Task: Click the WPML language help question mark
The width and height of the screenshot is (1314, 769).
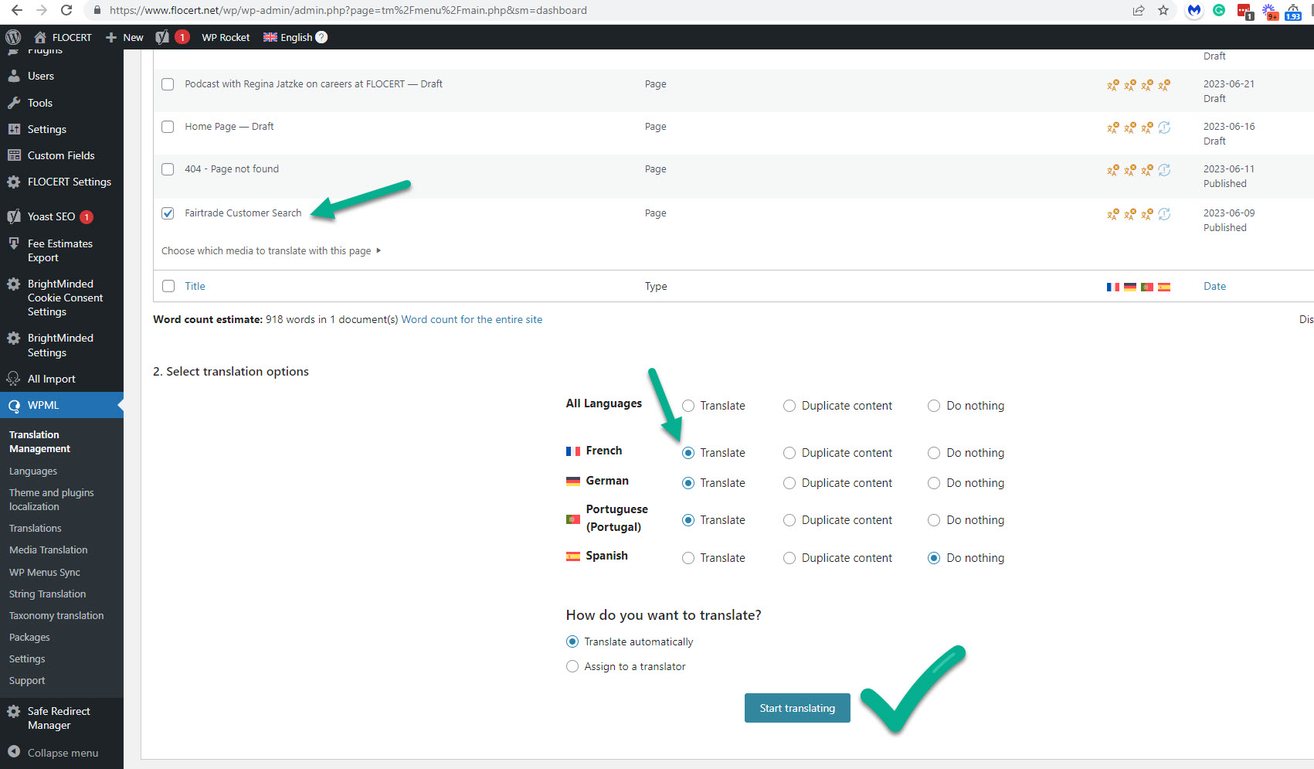Action: click(321, 37)
